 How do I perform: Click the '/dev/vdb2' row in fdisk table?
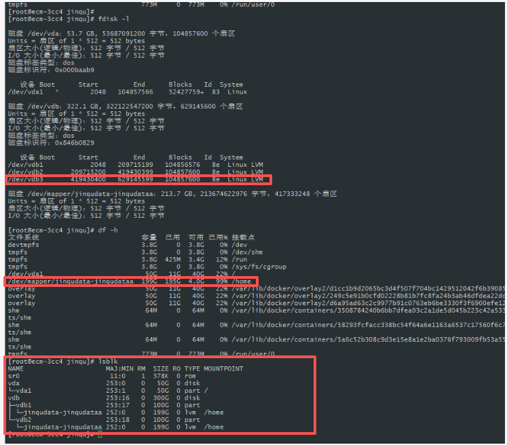tap(136, 172)
